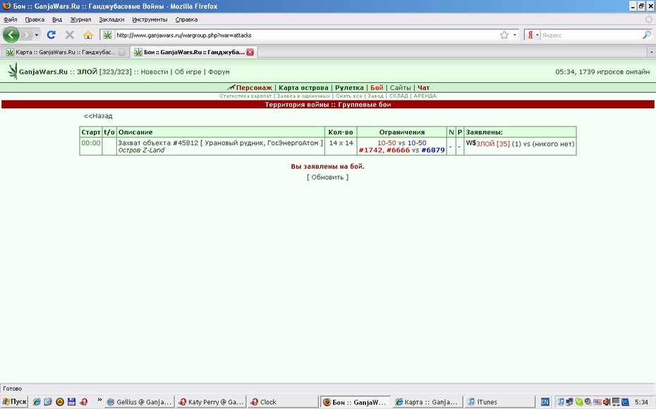Viewport: 656px width, 409px height.
Task: Open the list-all-tabs dropdown
Action: pyautogui.click(x=651, y=52)
